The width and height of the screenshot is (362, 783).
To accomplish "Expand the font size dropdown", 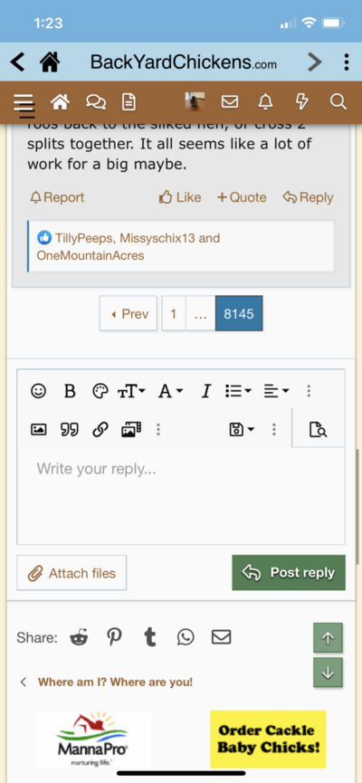I will point(132,391).
